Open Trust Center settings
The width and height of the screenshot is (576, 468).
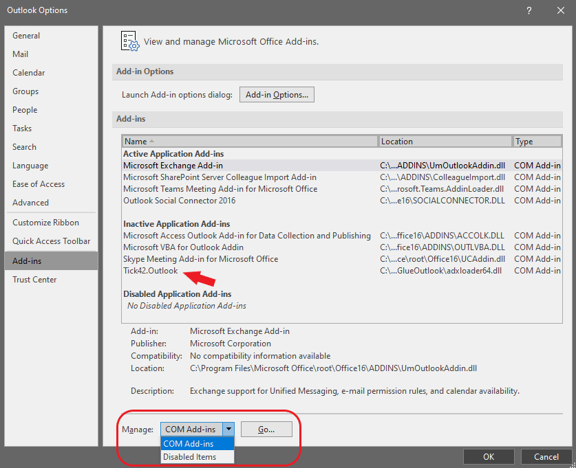[x=52, y=280]
